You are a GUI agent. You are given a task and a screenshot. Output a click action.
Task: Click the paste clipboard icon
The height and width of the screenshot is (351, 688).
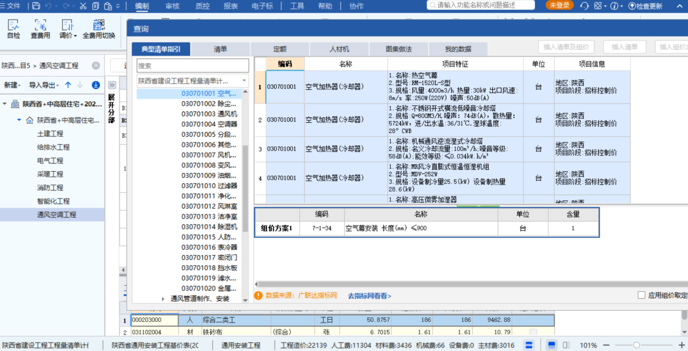tap(107, 6)
